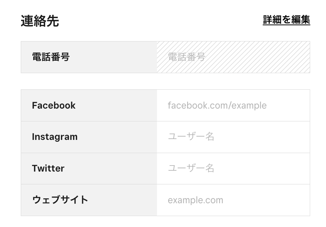Screen dimensions: 326x227
Task: Click the 電話番号 row label
Action: pos(51,57)
